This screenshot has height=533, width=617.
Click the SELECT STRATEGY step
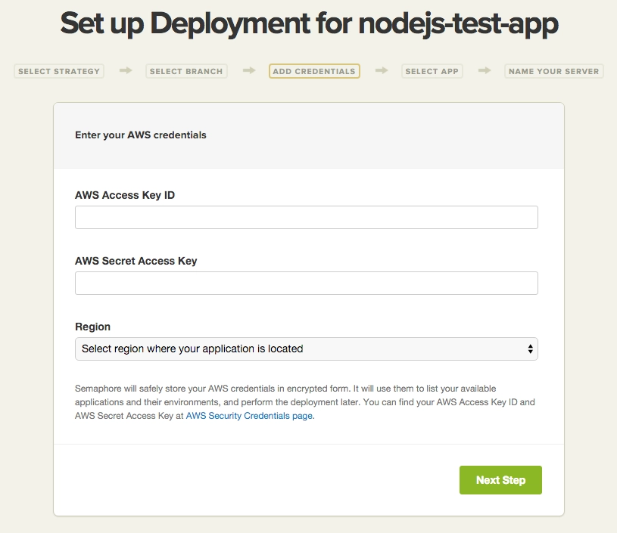tap(59, 71)
